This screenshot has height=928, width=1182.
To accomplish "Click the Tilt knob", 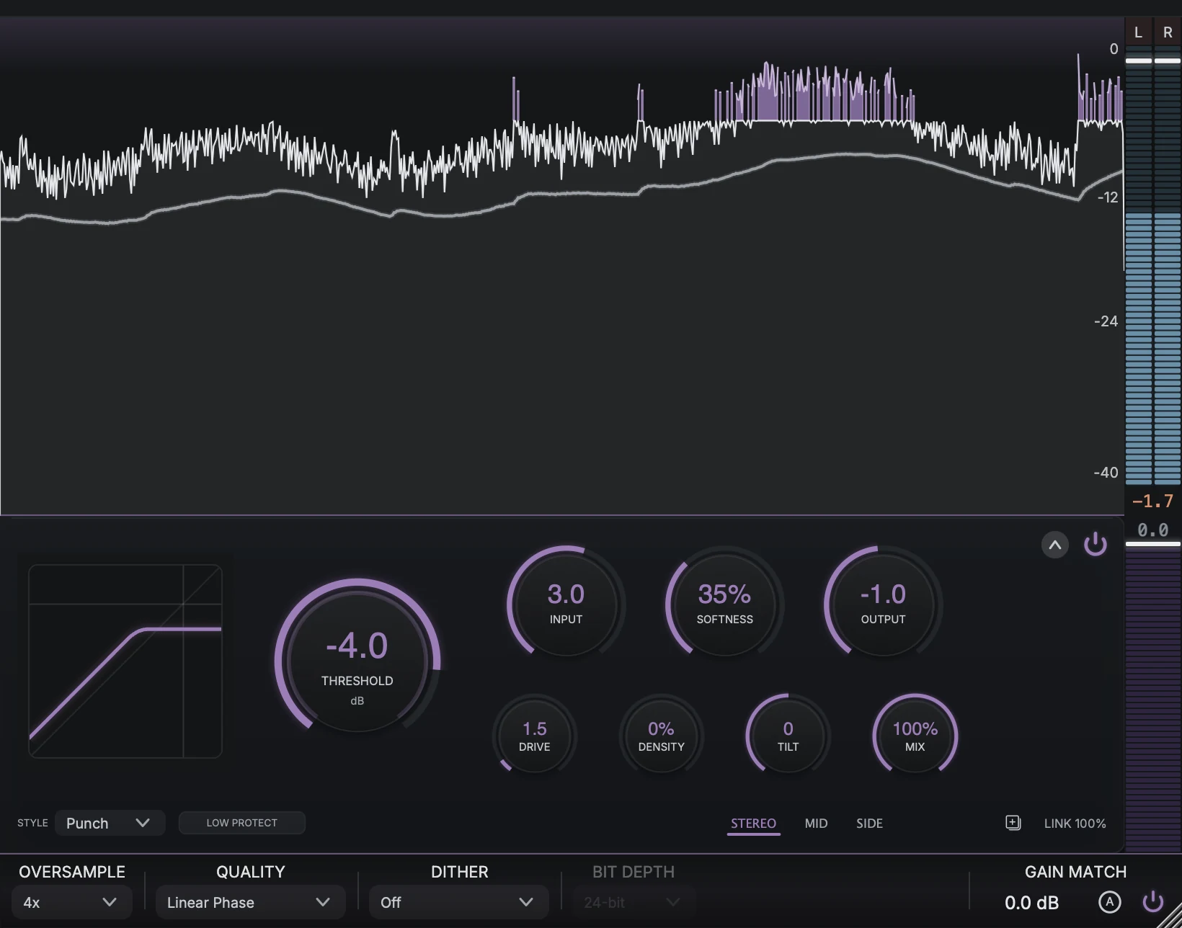I will pyautogui.click(x=788, y=736).
